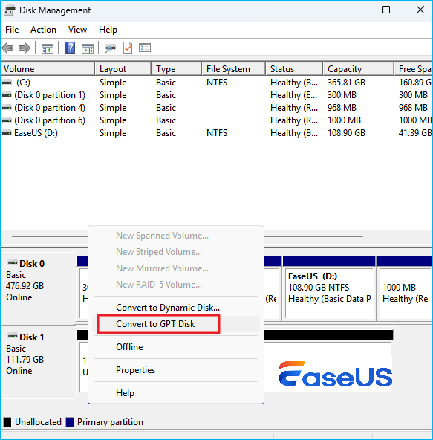
Task: Click the Refresh/Rescan disks toolbar icon
Action: 110,48
